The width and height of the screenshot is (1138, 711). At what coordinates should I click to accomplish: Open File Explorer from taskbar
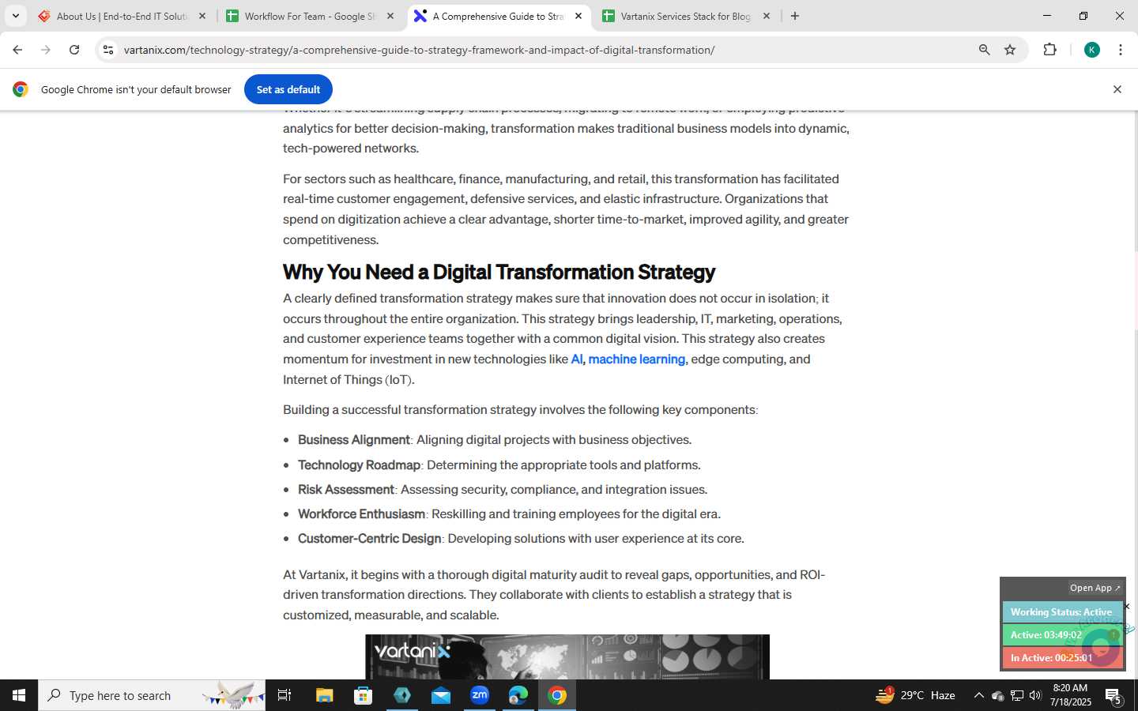click(x=325, y=695)
